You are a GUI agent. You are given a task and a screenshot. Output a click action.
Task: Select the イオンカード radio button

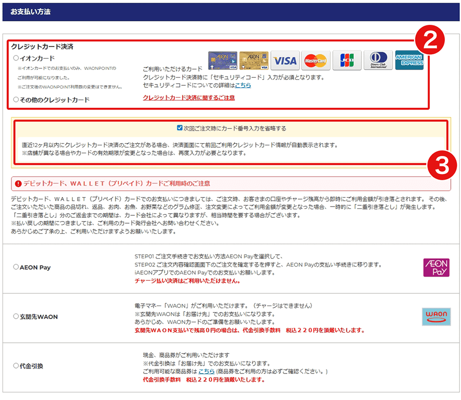[x=16, y=58]
